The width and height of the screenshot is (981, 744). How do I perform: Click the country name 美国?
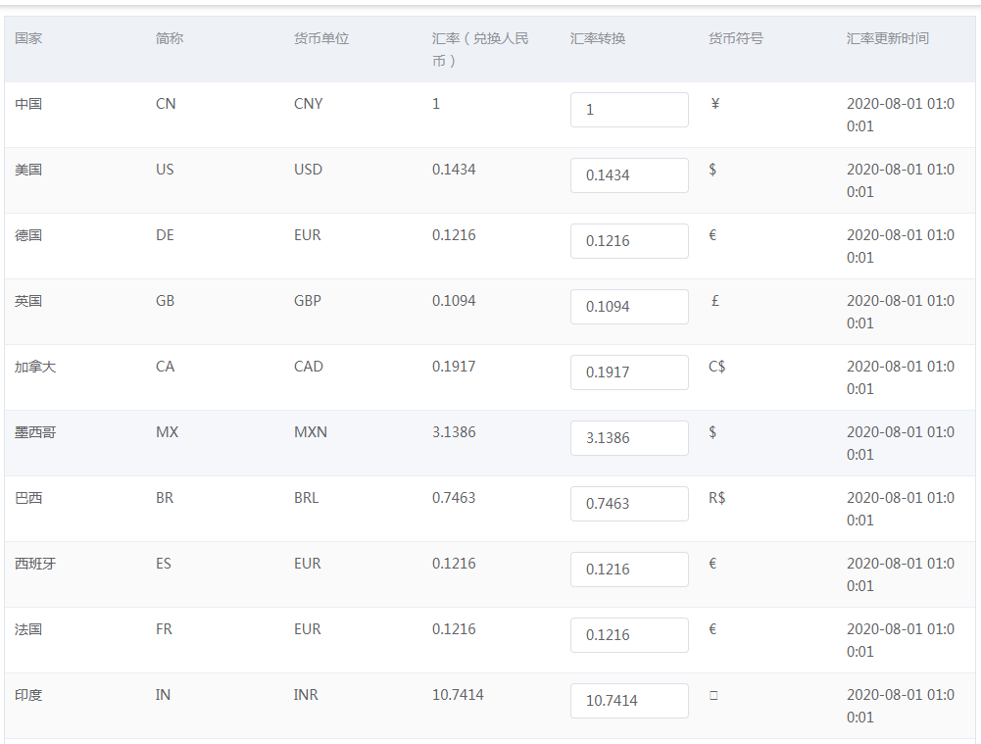(x=28, y=170)
